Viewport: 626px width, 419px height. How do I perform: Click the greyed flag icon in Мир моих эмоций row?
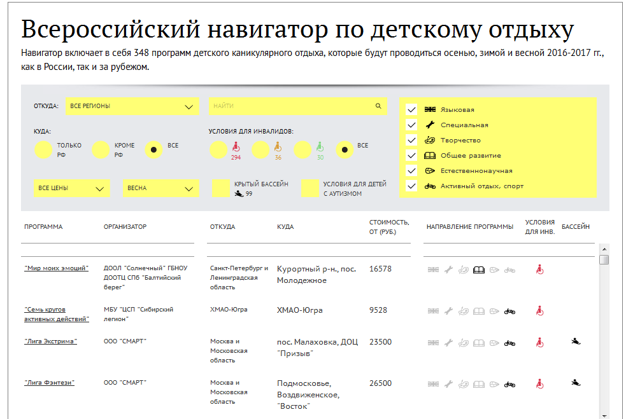point(433,270)
